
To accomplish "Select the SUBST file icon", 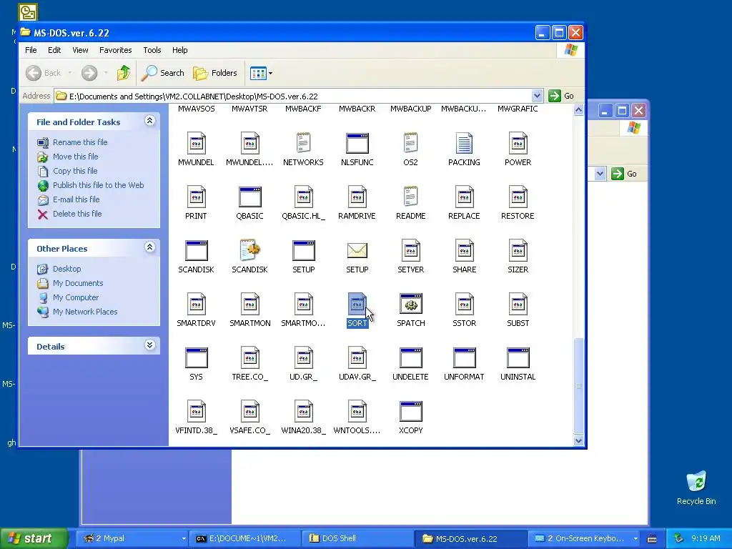I will point(518,305).
